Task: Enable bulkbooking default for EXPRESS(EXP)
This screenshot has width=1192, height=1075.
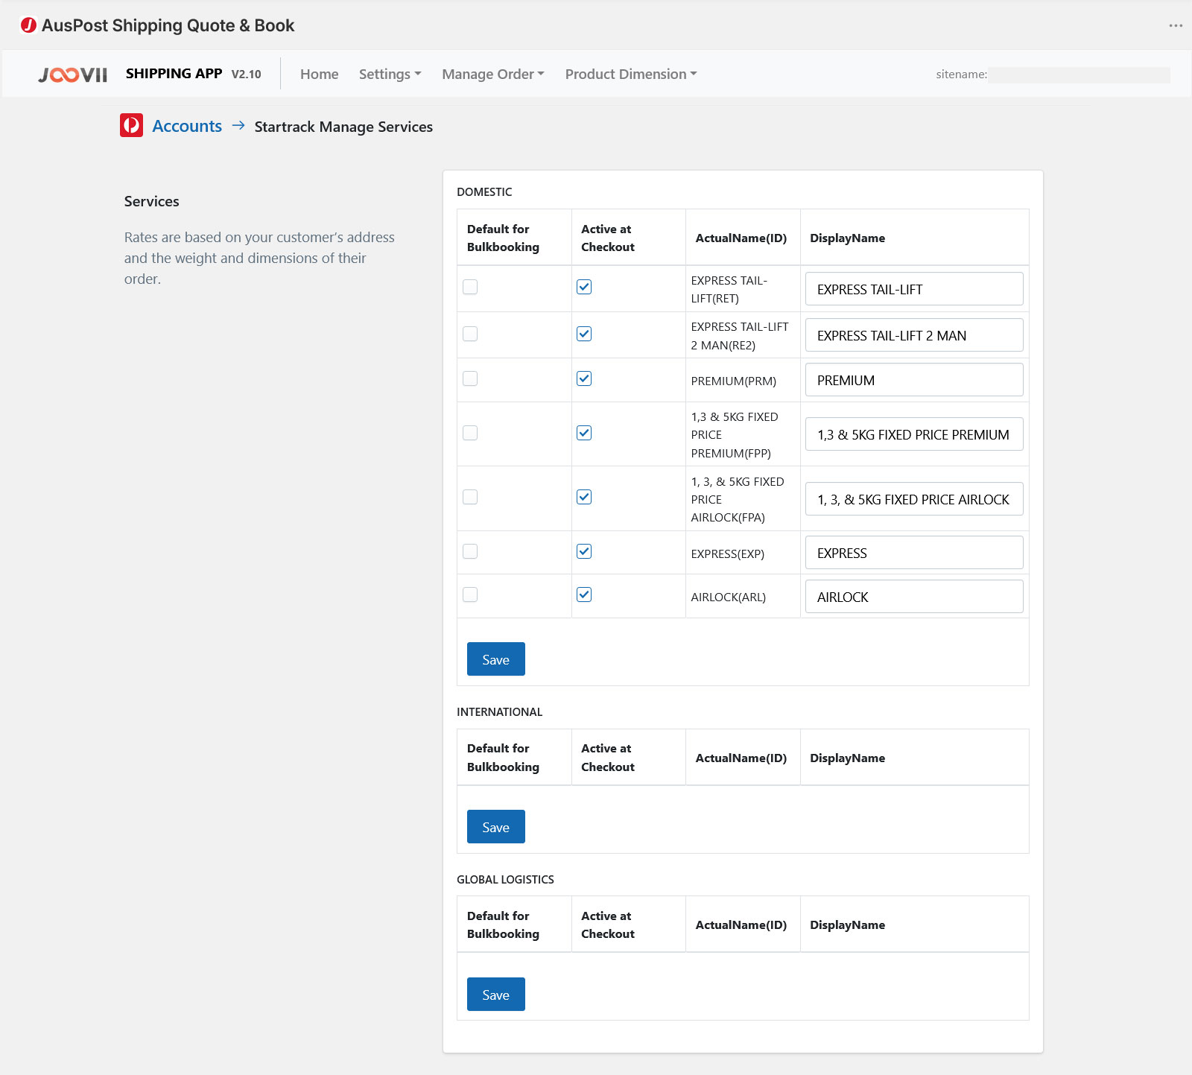Action: point(470,551)
